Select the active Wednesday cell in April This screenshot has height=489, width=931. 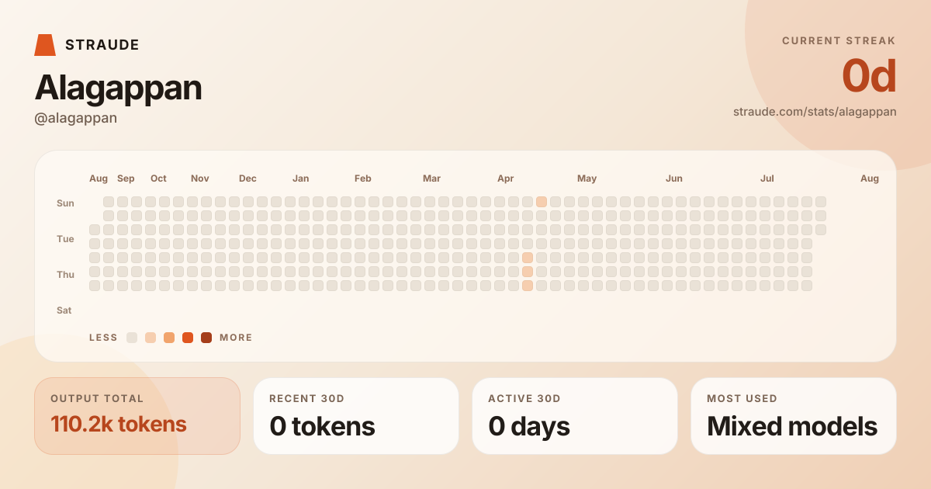[528, 258]
